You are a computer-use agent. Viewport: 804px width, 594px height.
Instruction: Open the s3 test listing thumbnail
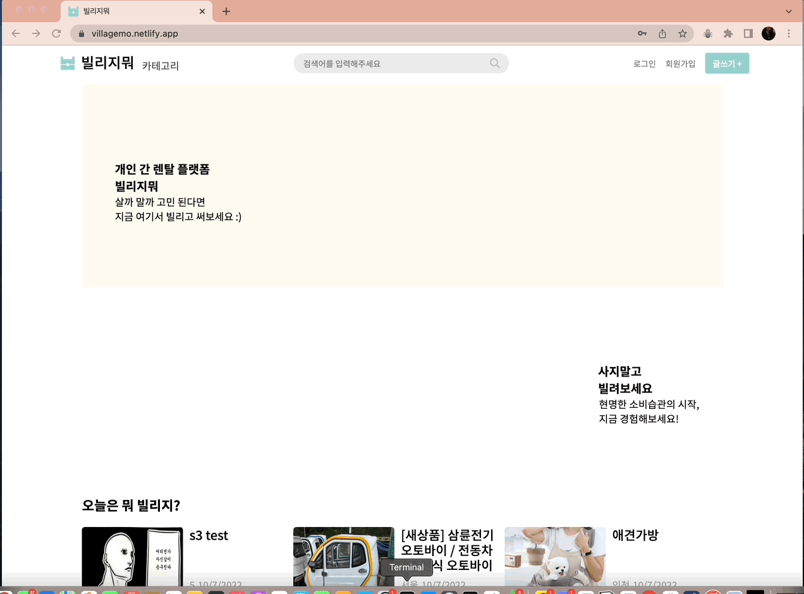[133, 557]
